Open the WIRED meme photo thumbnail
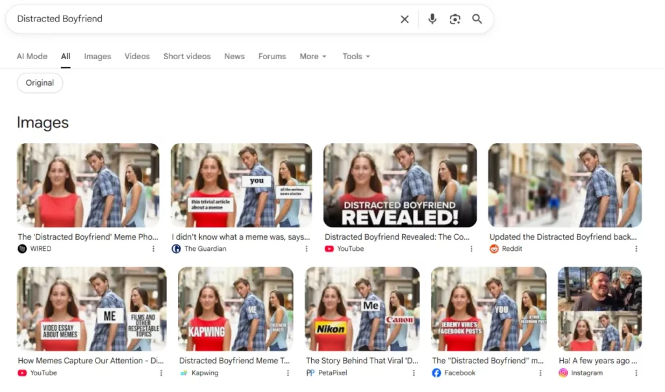 [88, 185]
